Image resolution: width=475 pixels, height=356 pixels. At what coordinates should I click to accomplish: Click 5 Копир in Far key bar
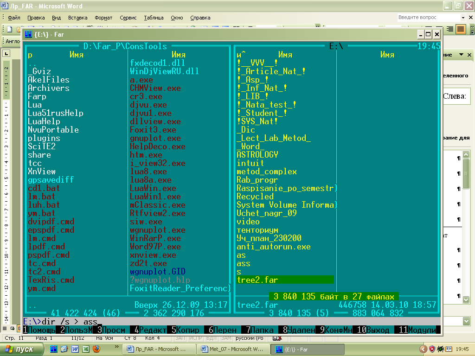[185, 330]
